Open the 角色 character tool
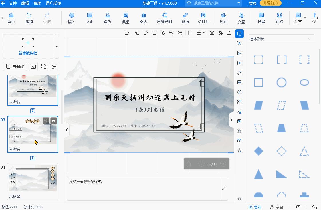Screen dimensions: 321x210 [x=107, y=18]
